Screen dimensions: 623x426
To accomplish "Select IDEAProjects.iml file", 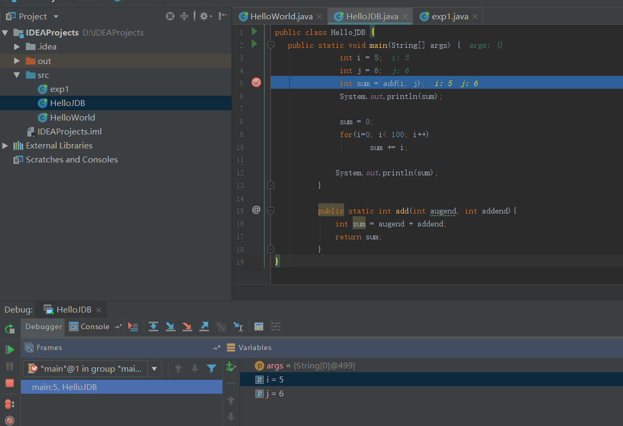I will click(69, 131).
